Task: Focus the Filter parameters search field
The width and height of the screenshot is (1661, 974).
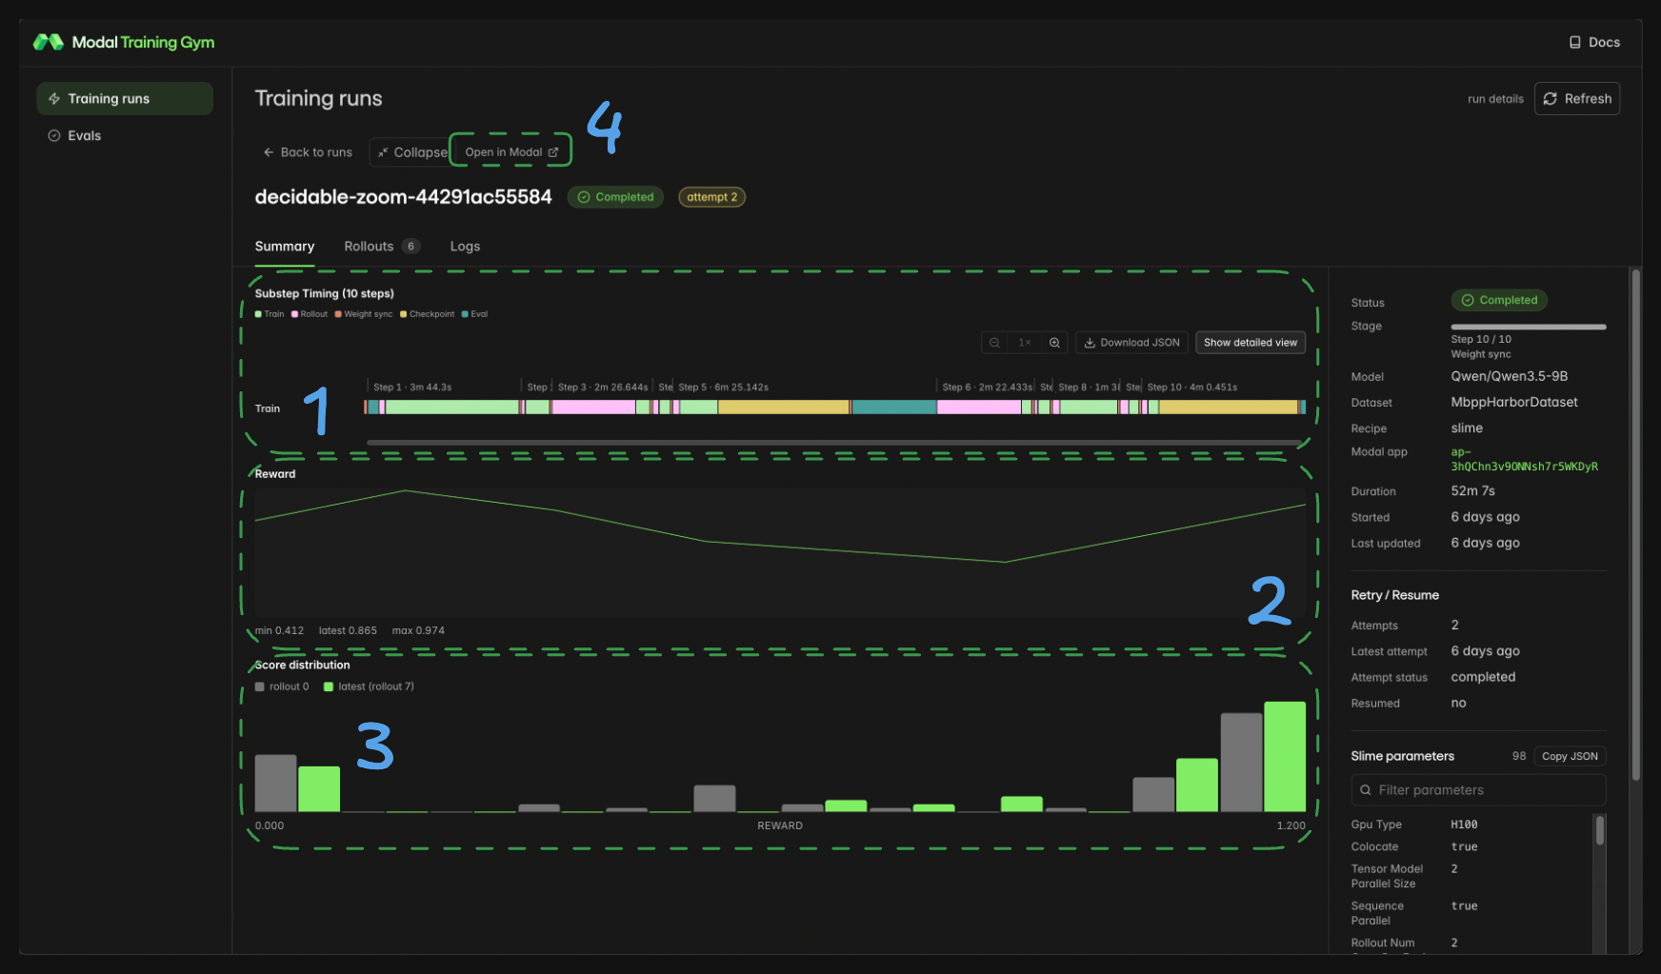Action: (x=1478, y=790)
